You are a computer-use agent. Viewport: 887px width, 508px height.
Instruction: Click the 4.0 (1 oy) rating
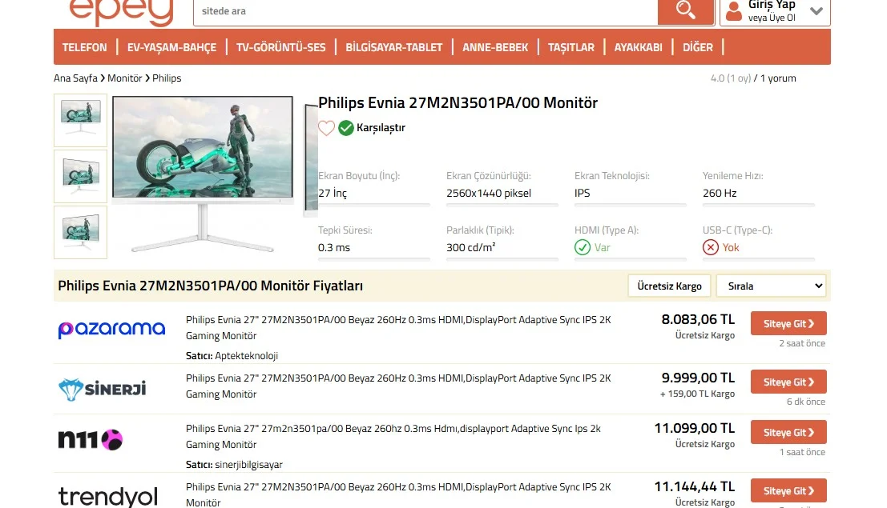[730, 78]
